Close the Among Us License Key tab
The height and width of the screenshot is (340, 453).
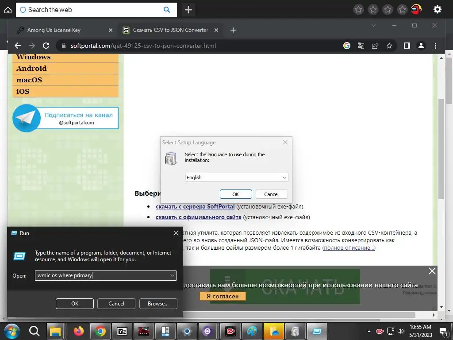(110, 30)
